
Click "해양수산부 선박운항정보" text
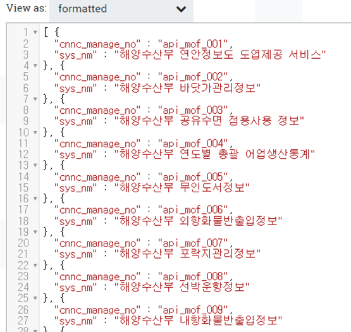tap(182, 287)
